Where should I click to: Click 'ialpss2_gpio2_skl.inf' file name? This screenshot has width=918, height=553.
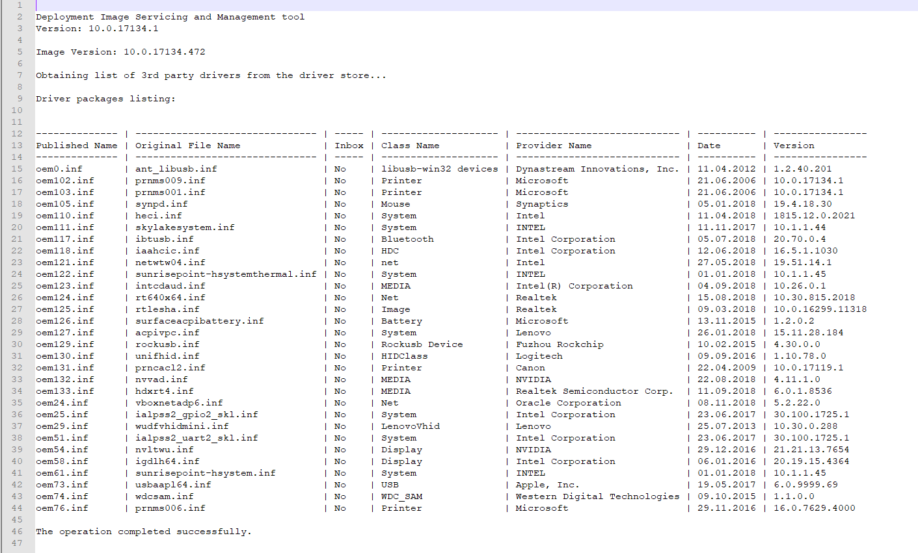(x=196, y=415)
